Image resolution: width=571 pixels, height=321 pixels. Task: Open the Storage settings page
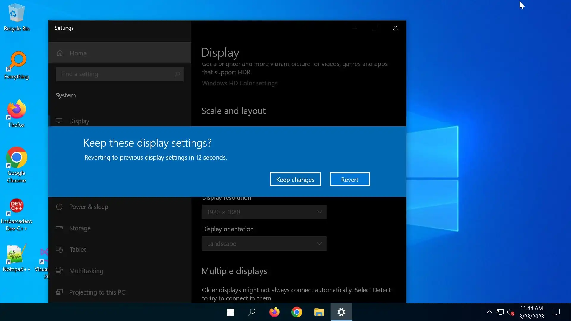pyautogui.click(x=80, y=228)
